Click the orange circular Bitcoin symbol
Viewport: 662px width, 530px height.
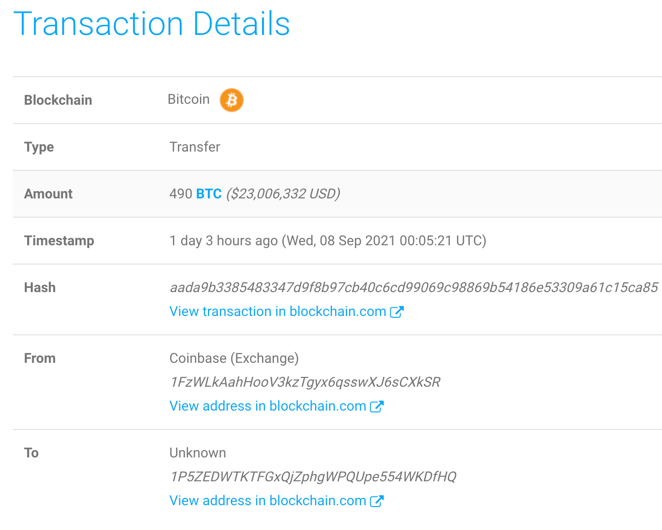coord(232,100)
